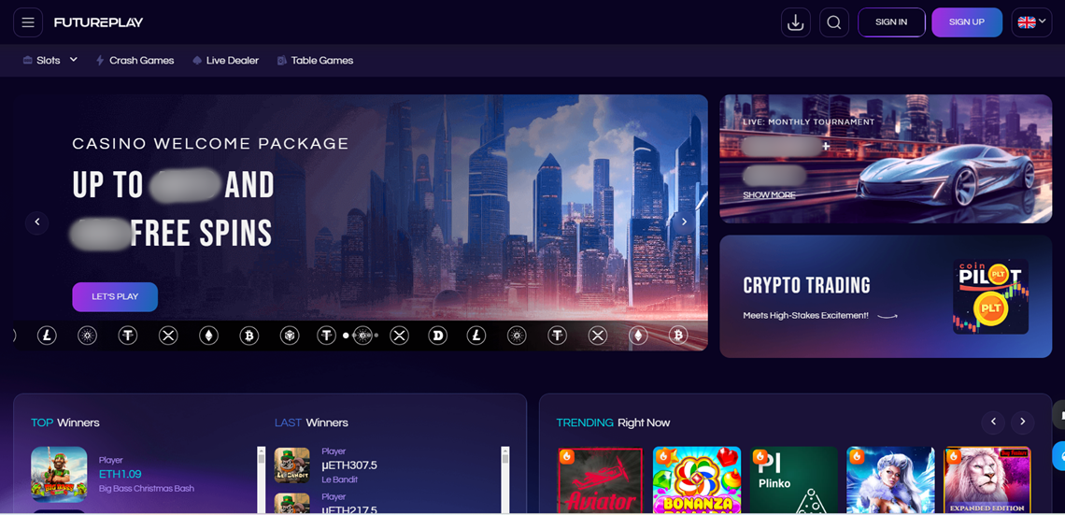Open the language selector dropdown chevron
Image resolution: width=1065 pixels, height=515 pixels.
tap(1043, 21)
